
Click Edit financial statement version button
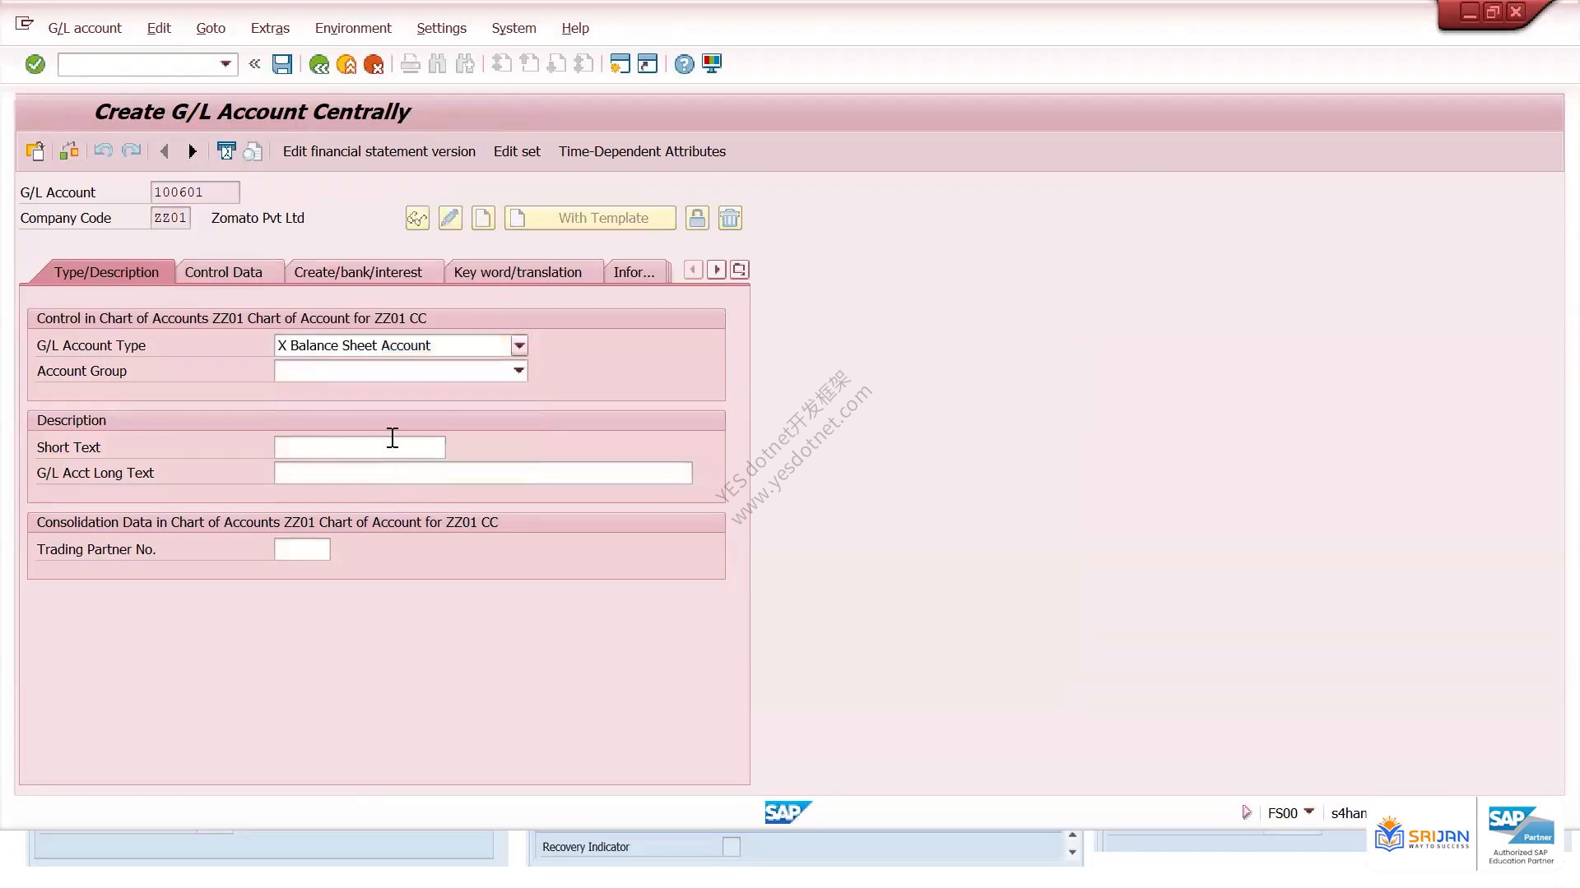pyautogui.click(x=379, y=151)
